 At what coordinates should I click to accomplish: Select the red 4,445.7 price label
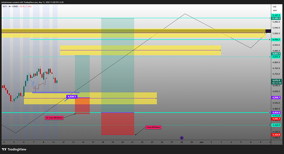[x=276, y=119]
